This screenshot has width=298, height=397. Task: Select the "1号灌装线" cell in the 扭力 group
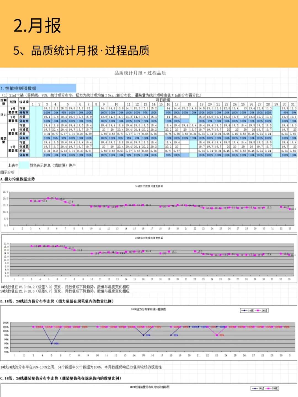click(13, 111)
